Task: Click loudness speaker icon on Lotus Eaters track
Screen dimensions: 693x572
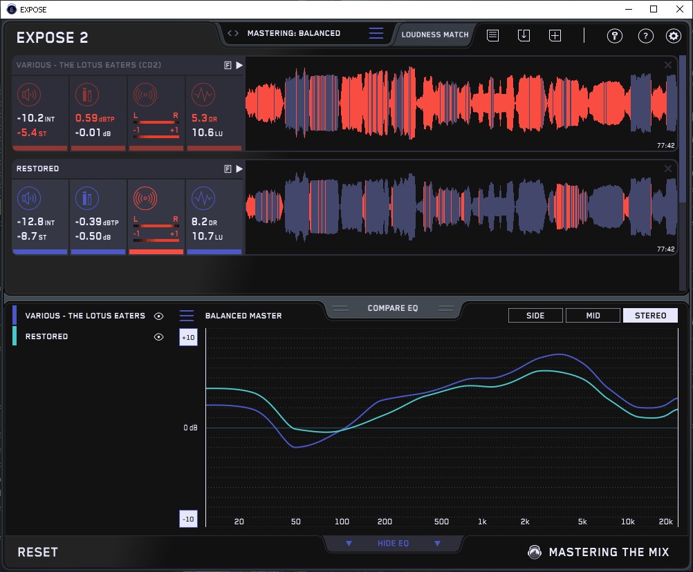Action: click(x=29, y=95)
